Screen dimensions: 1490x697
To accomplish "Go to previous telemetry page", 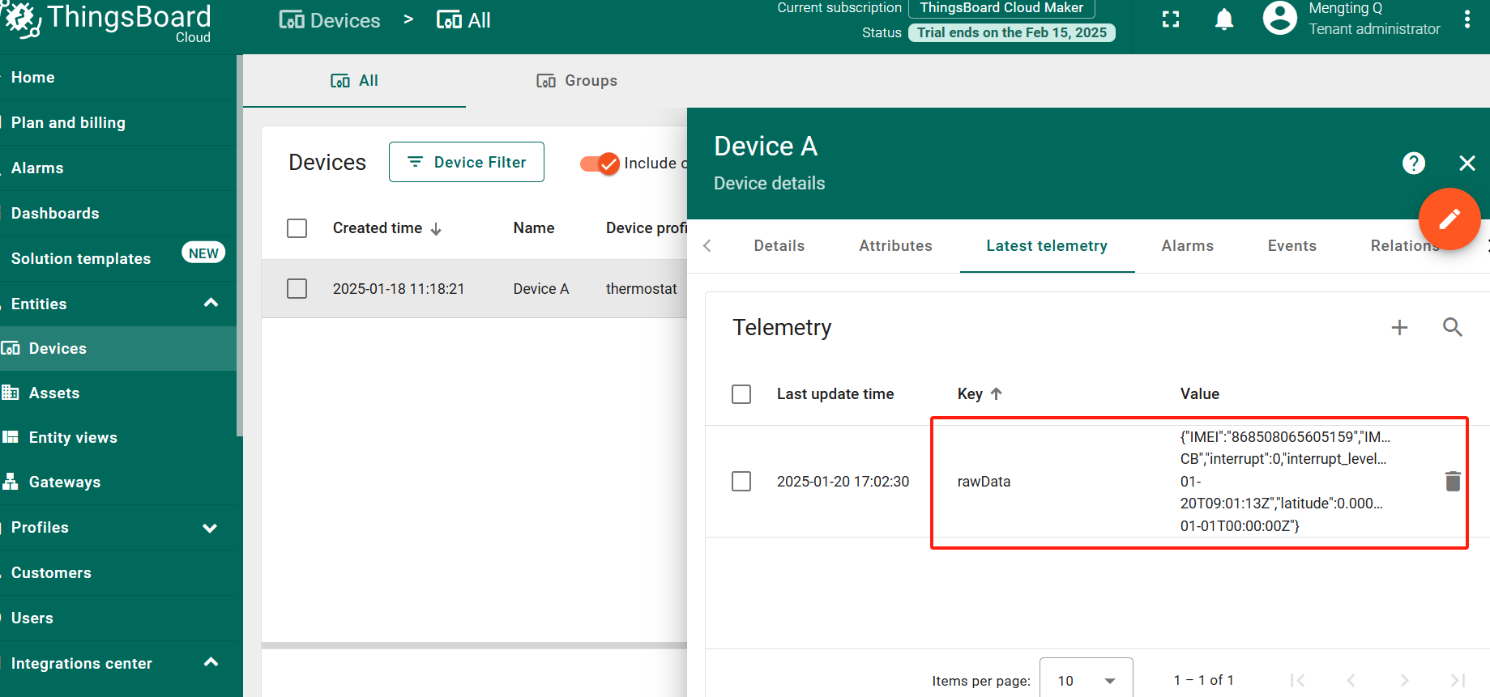I will tap(1351, 680).
